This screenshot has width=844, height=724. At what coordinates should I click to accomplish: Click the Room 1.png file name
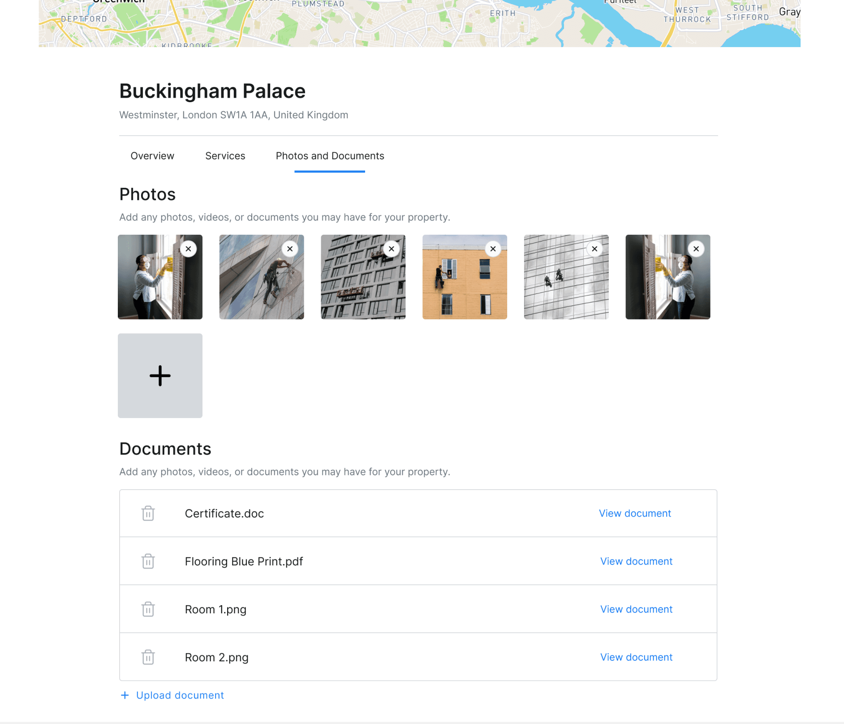click(215, 609)
